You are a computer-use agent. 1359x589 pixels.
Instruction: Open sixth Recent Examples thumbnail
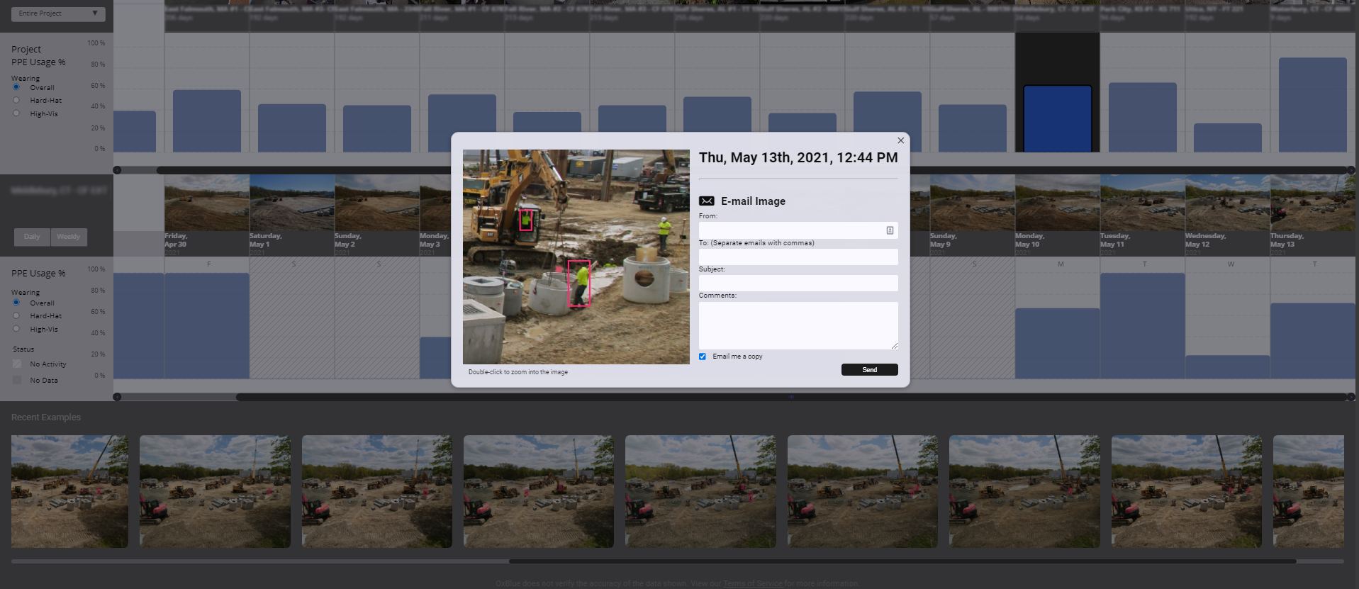pos(863,491)
